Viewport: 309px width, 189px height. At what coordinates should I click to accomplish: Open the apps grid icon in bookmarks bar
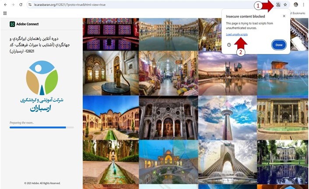5,13
